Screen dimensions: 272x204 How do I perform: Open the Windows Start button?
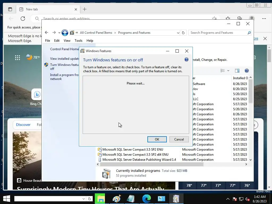click(x=7, y=199)
